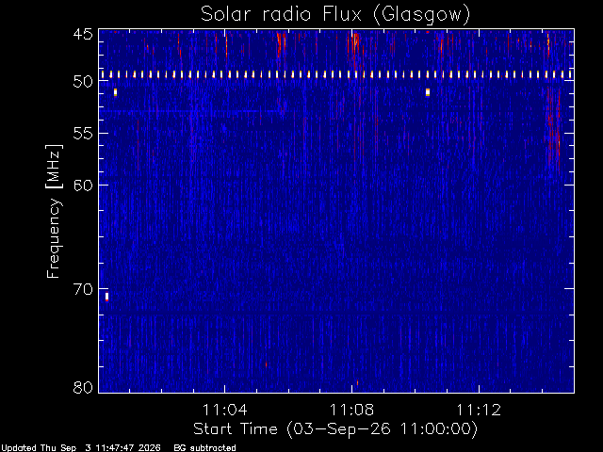This screenshot has height=452, width=603.
Task: Click the 'Start Time (03-Sep-26 11:00:00)' label
Action: [335, 429]
